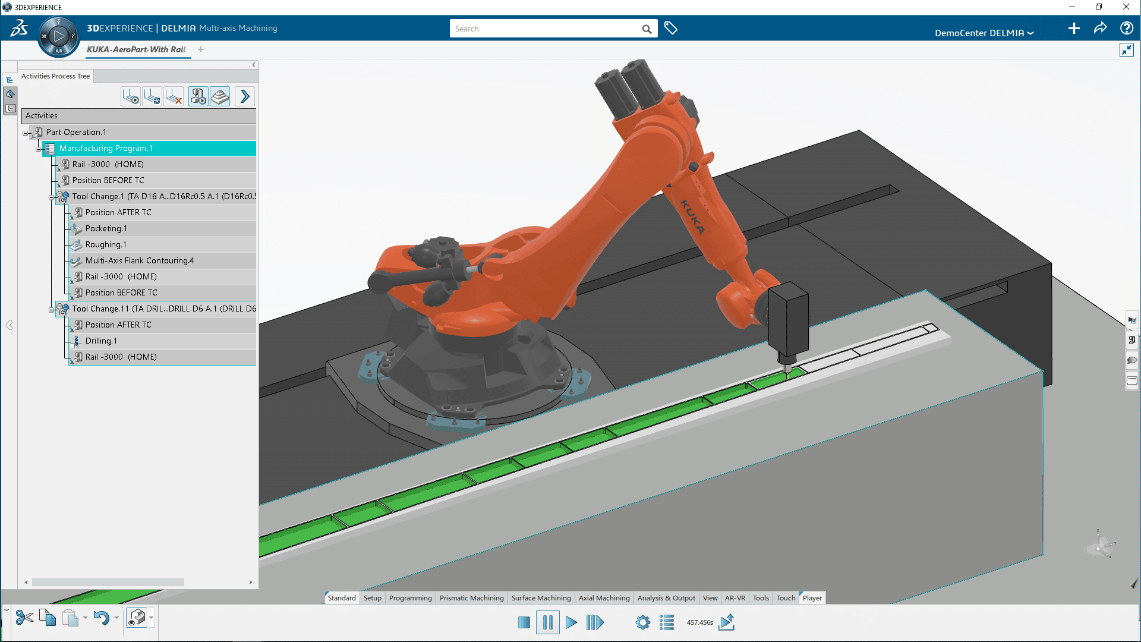This screenshot has height=642, width=1141.
Task: Open the DemoCenter DELMIA user dropdown
Action: click(984, 33)
